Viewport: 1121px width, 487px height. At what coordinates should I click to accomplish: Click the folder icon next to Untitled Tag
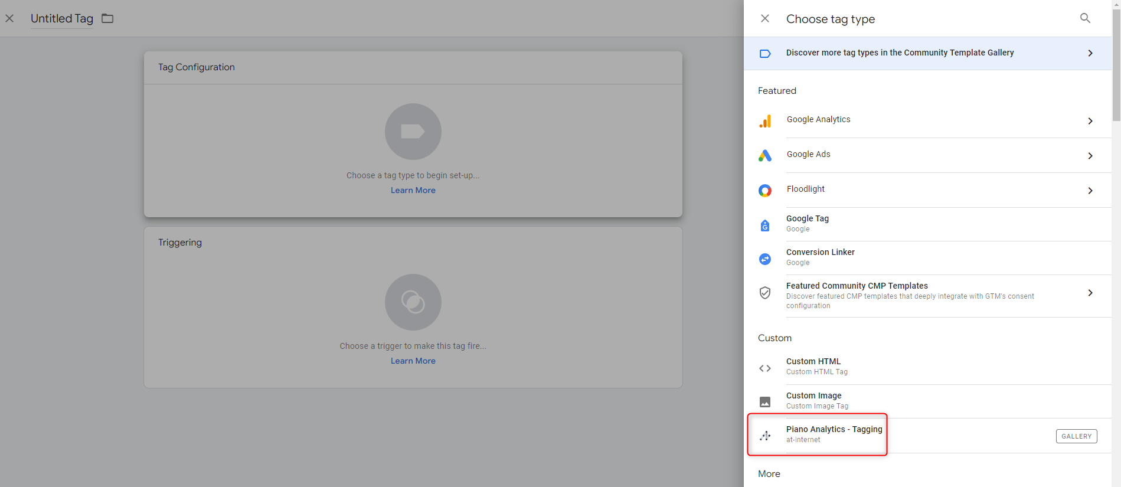[x=107, y=18]
